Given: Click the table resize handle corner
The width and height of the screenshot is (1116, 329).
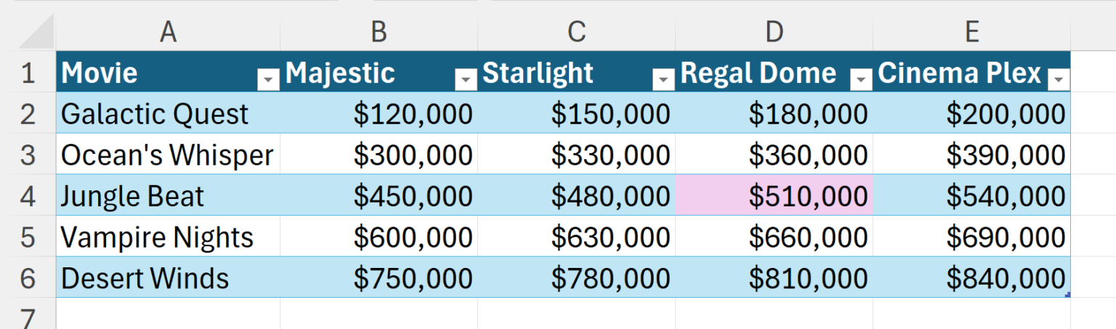Looking at the screenshot, I should [x=1067, y=294].
